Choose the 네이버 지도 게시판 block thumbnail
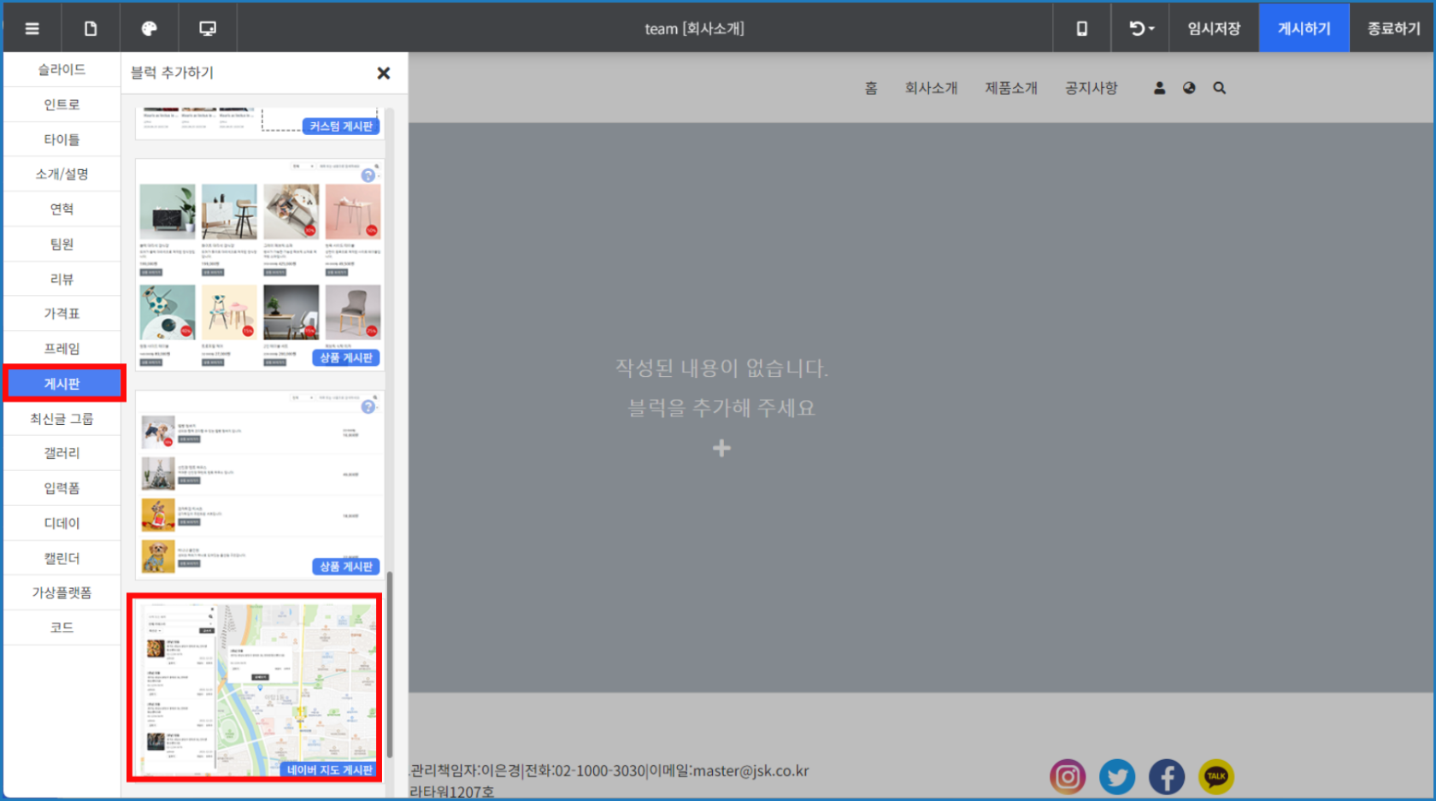 click(x=255, y=689)
